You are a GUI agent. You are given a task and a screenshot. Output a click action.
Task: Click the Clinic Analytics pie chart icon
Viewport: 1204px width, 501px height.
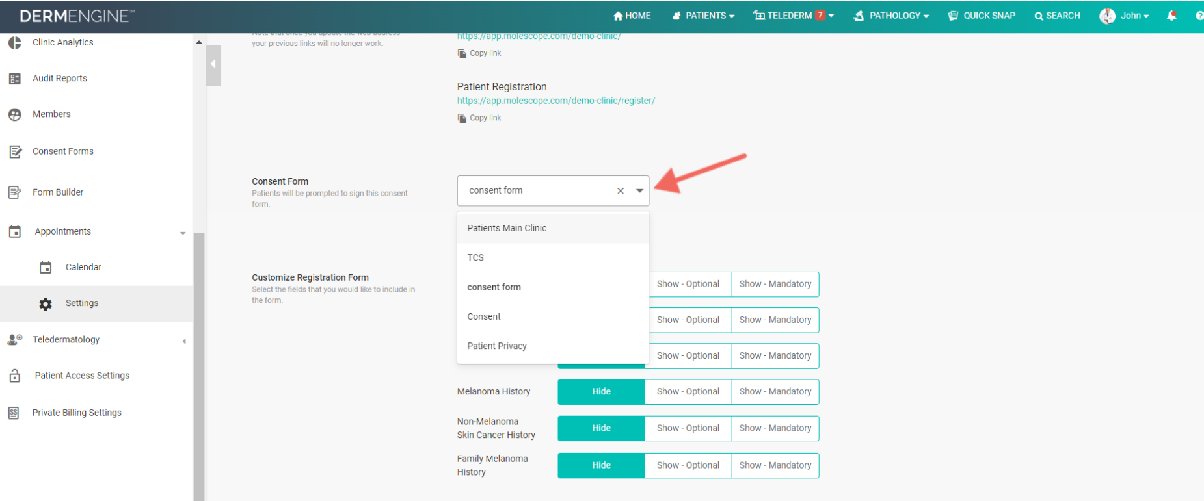pos(15,43)
